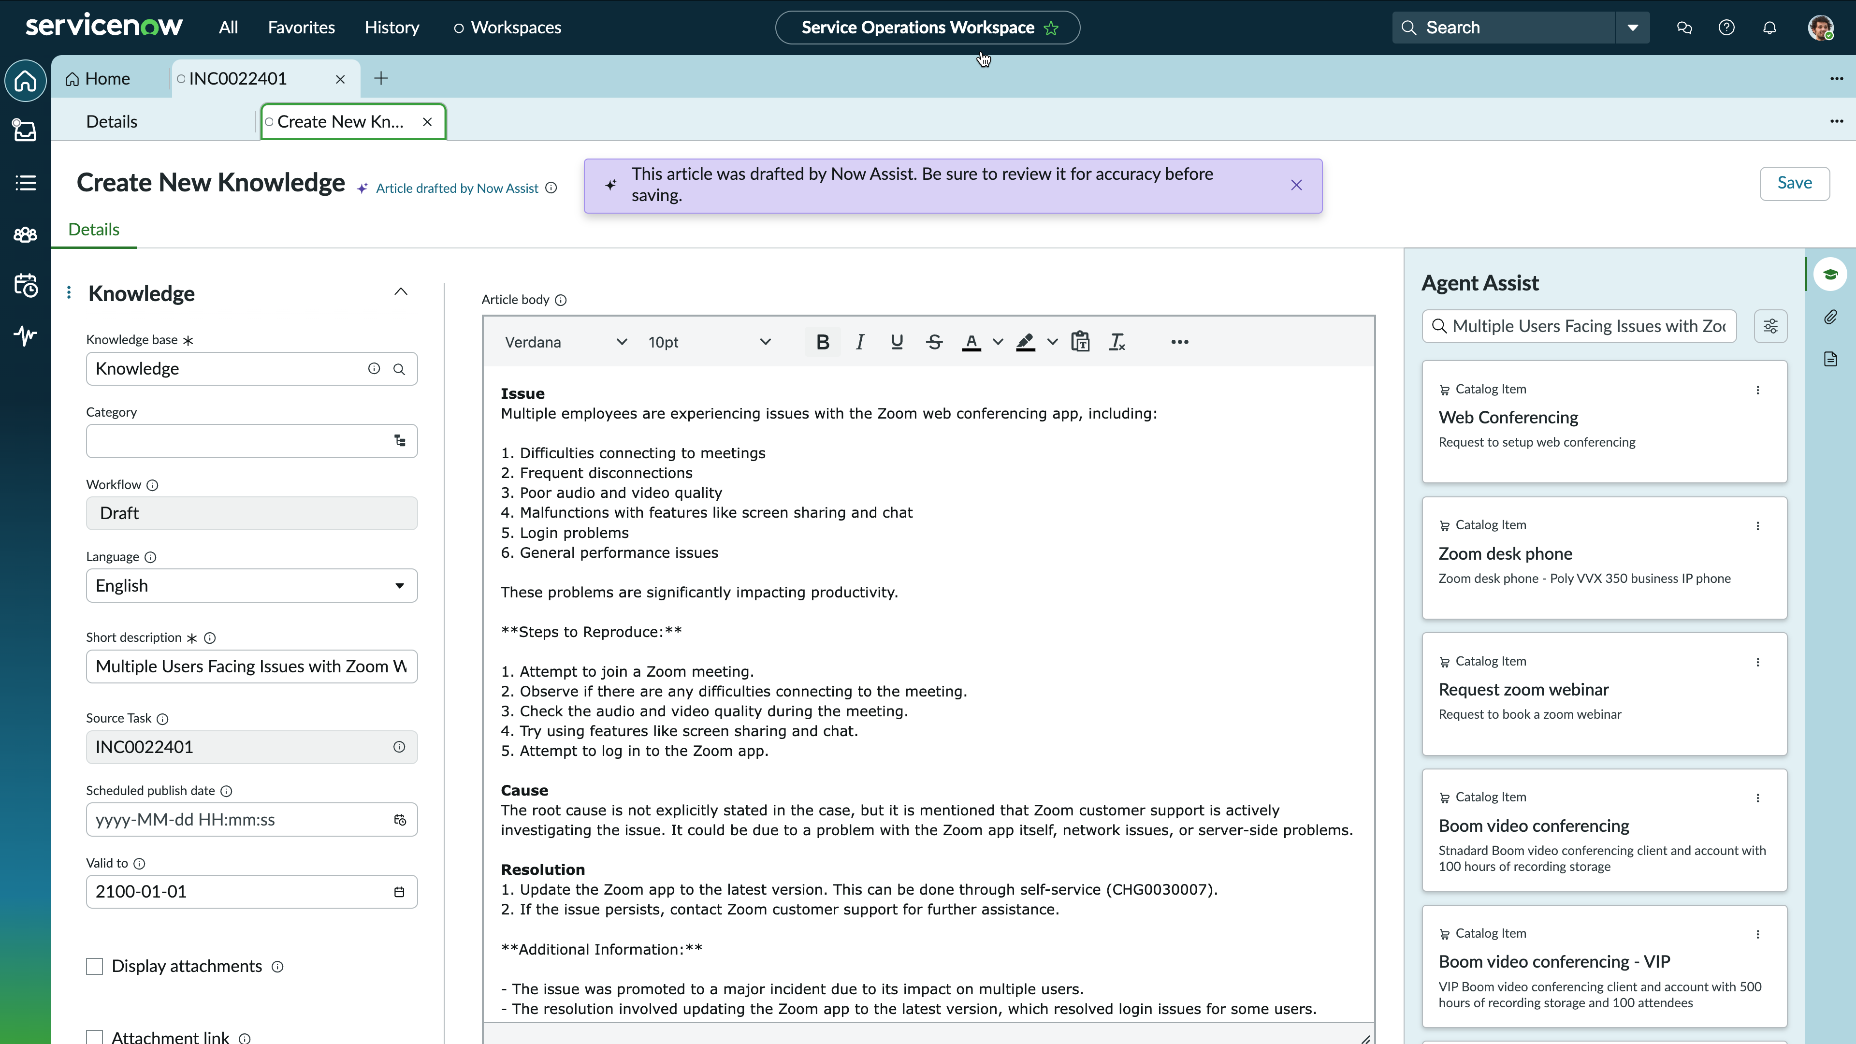The height and width of the screenshot is (1044, 1856).
Task: Open the user profile avatar
Action: click(1821, 28)
